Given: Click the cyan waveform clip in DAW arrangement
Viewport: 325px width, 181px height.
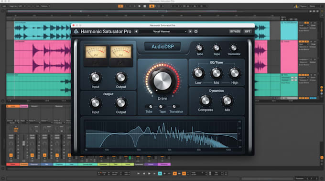Looking at the screenshot, I should point(43,31).
